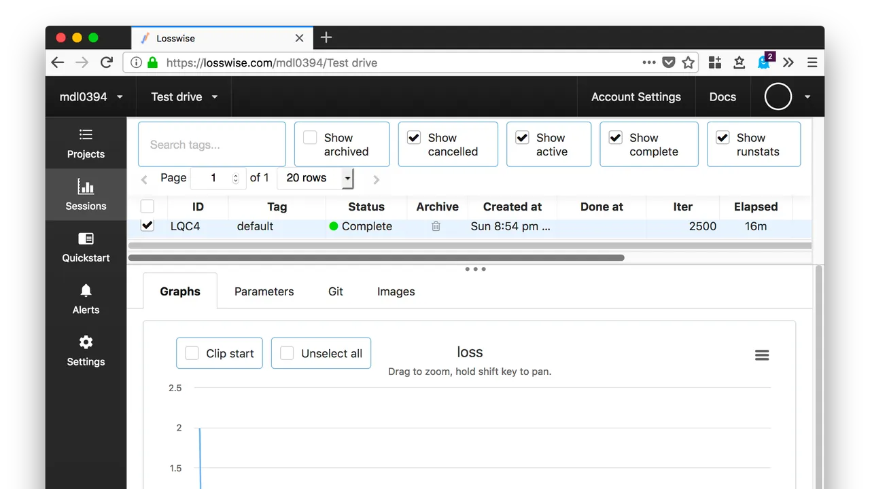Open the loss chart hamburger menu

[x=762, y=355]
